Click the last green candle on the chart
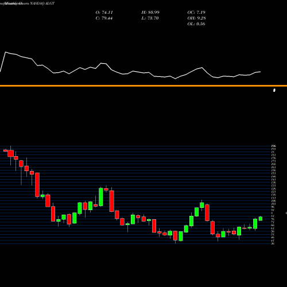The width and height of the screenshot is (287, 287). tap(261, 219)
